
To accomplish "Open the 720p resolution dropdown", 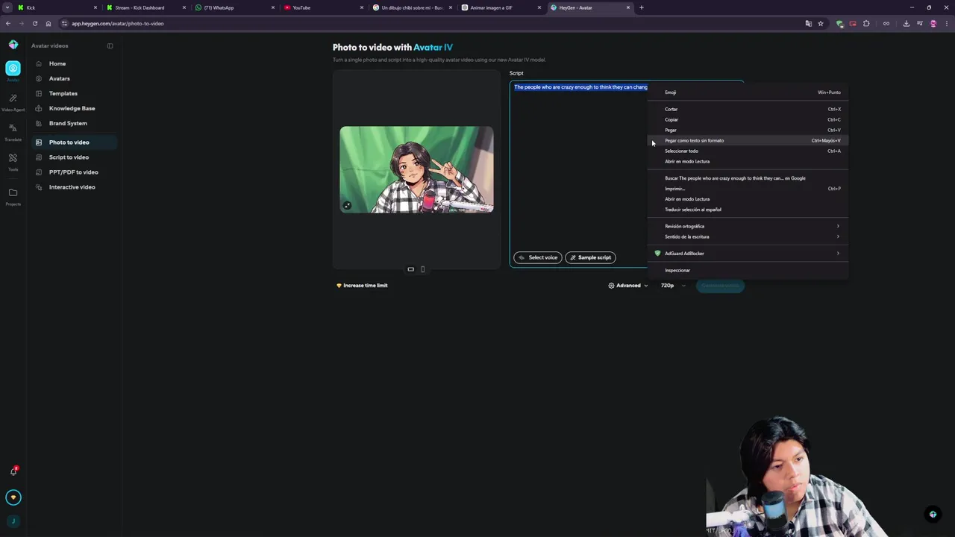I will tap(672, 286).
